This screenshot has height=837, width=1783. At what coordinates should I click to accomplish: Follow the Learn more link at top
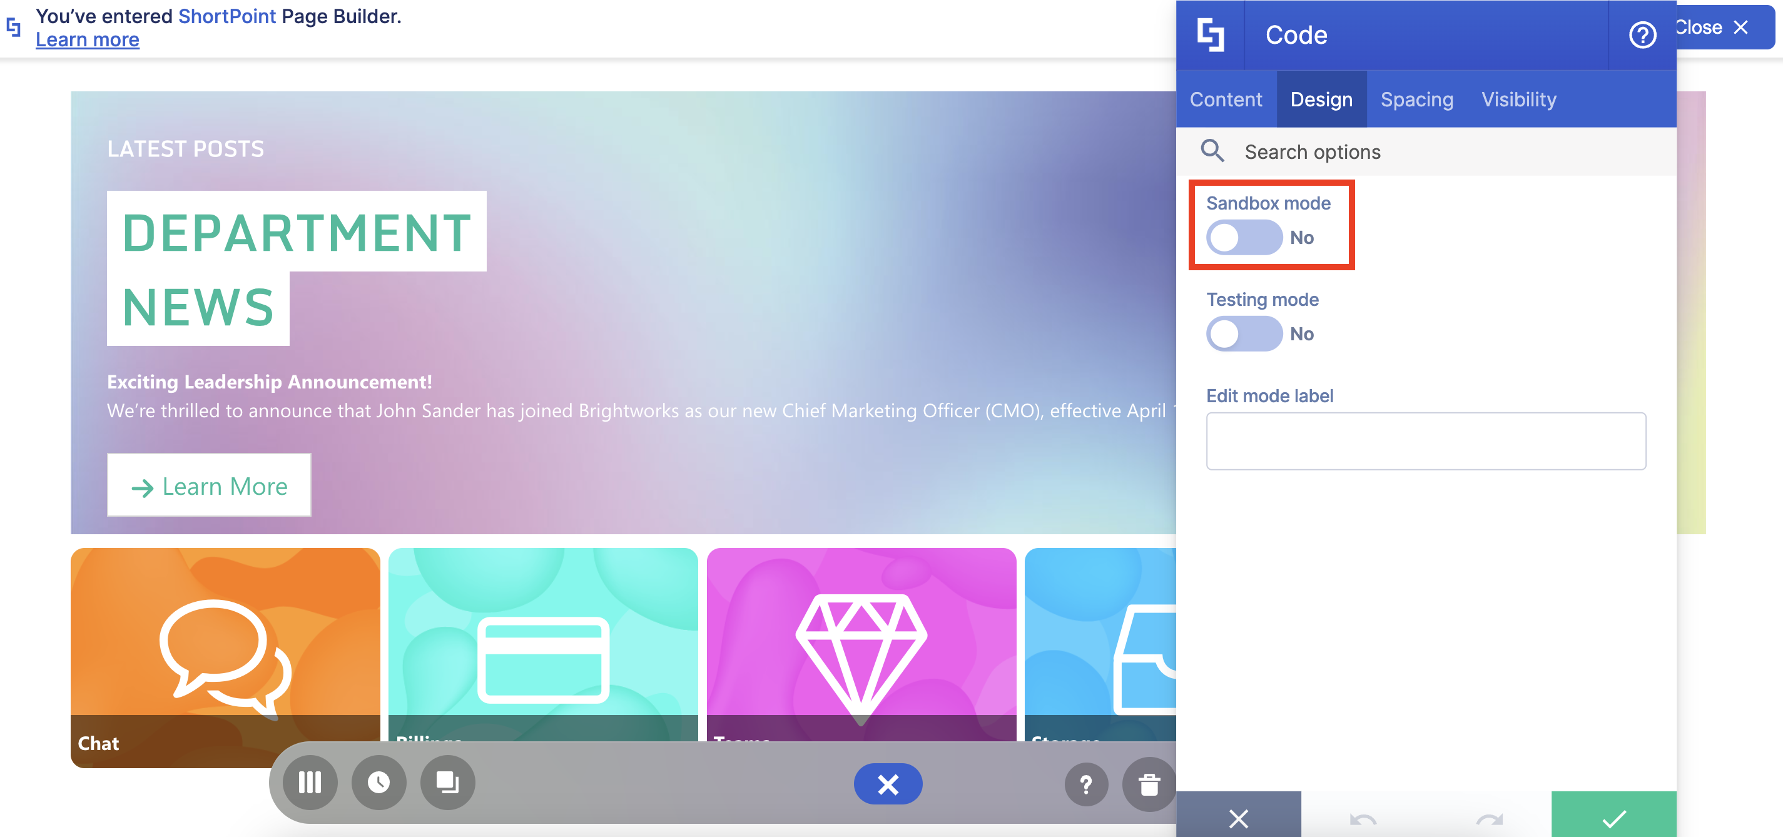(87, 40)
